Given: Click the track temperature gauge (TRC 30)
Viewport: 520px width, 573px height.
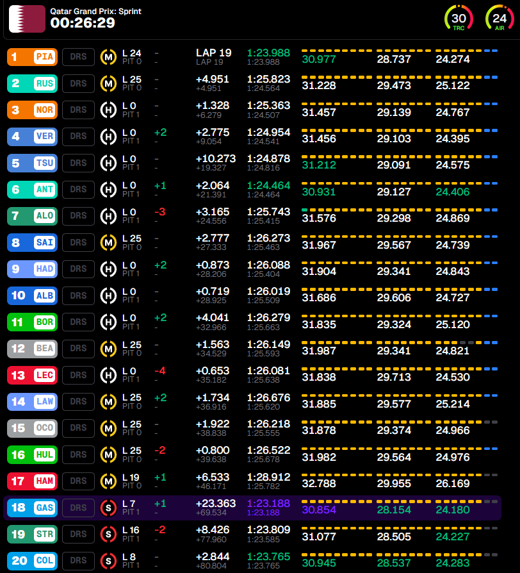Looking at the screenshot, I should pos(459,17).
